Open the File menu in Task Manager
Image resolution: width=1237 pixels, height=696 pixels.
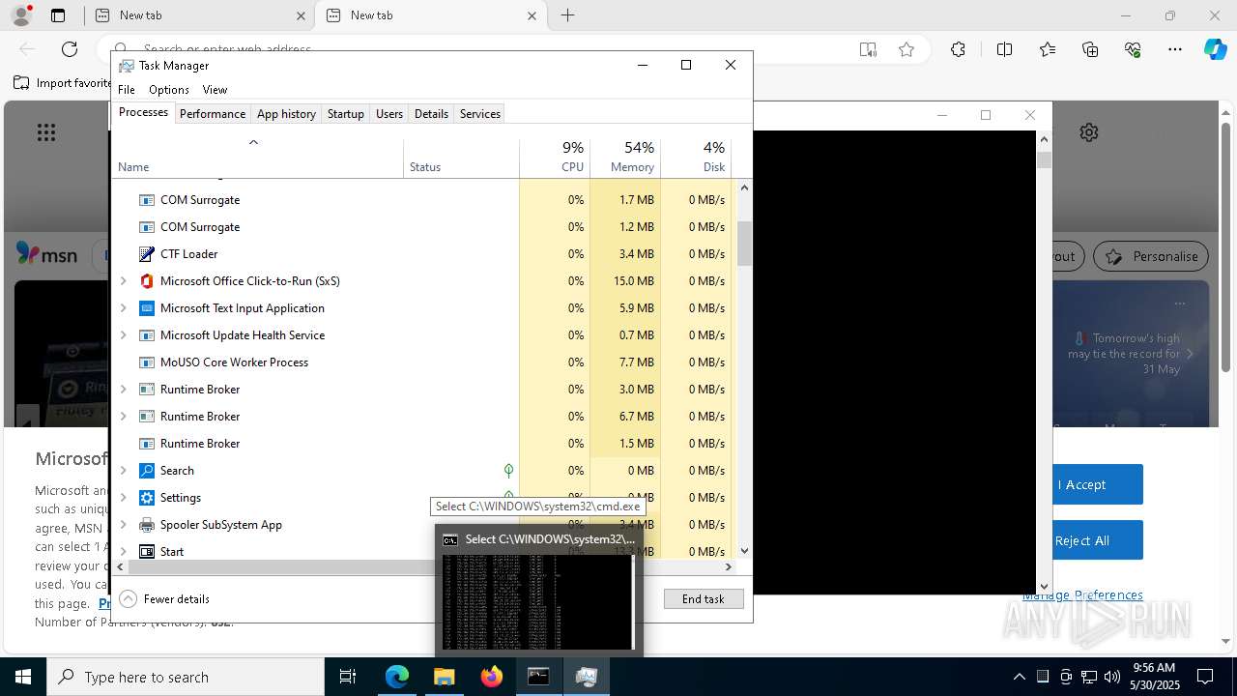tap(127, 90)
